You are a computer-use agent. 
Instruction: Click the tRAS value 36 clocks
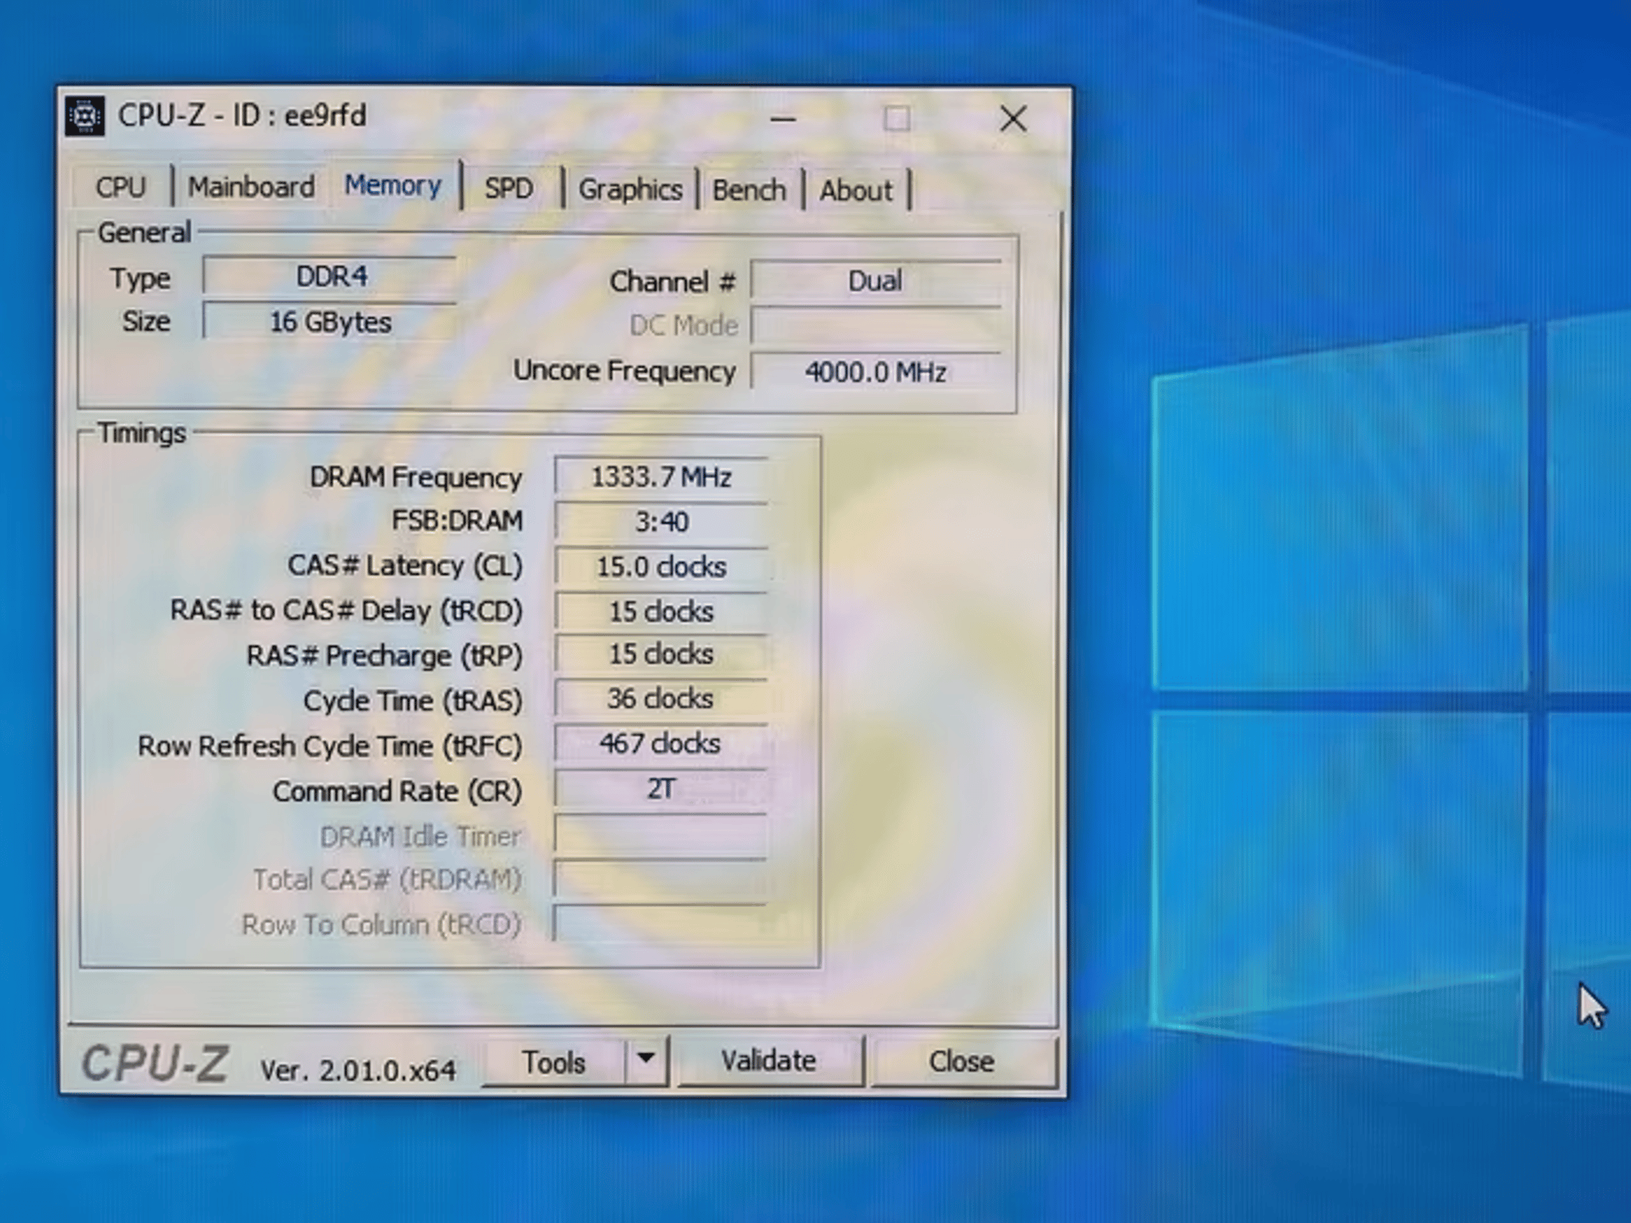(661, 698)
